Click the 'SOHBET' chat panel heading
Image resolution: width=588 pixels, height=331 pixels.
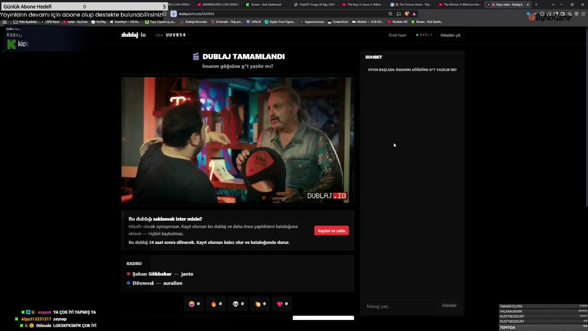(373, 57)
